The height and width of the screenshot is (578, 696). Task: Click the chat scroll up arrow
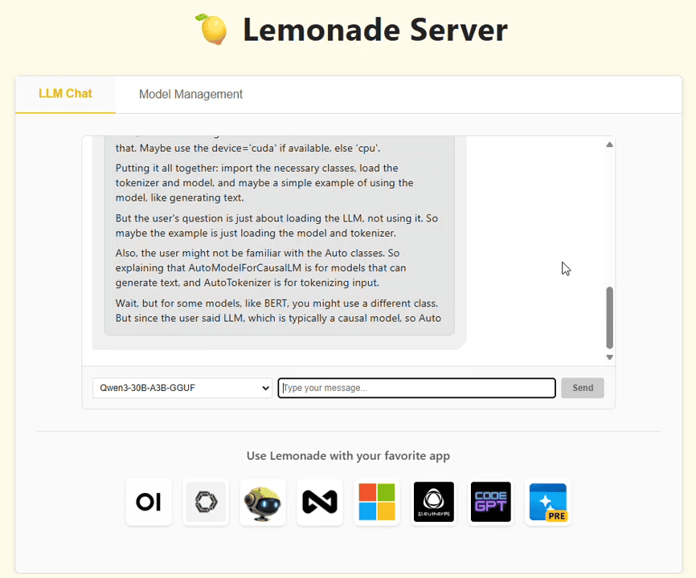pyautogui.click(x=609, y=144)
